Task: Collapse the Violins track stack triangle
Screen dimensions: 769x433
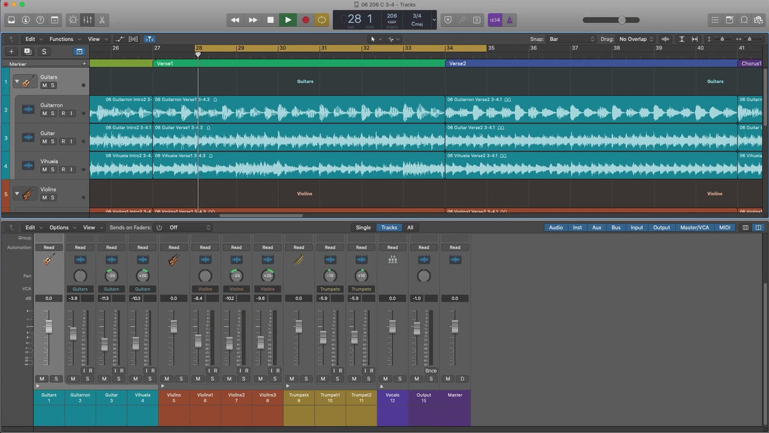Action: 17,193
